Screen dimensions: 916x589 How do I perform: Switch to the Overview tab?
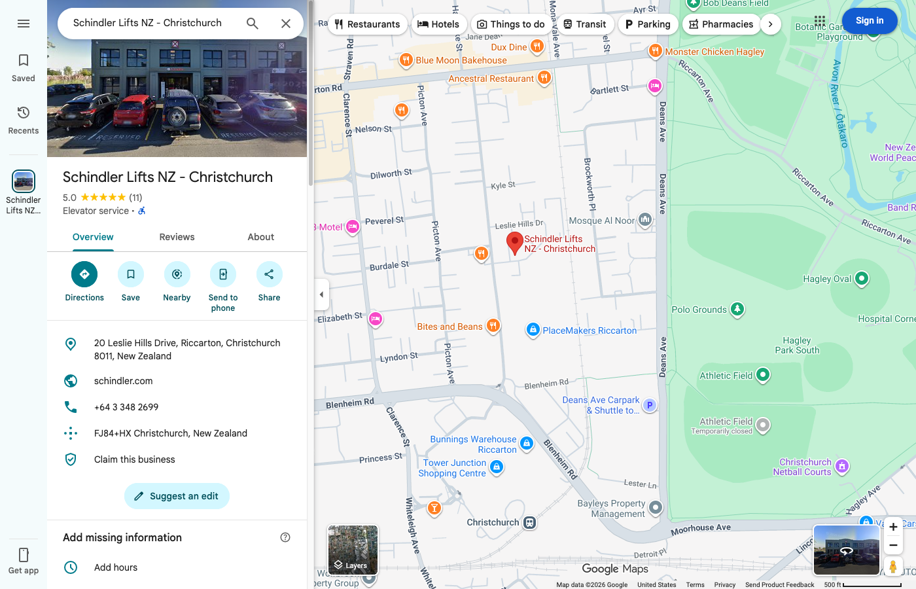click(x=93, y=237)
